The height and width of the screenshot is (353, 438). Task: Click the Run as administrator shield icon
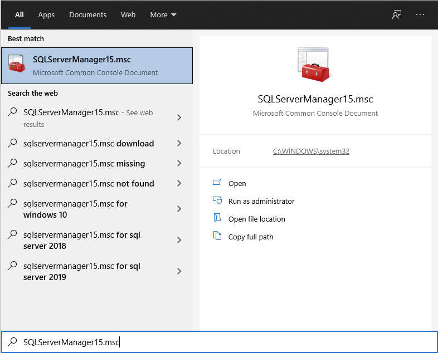tap(217, 201)
